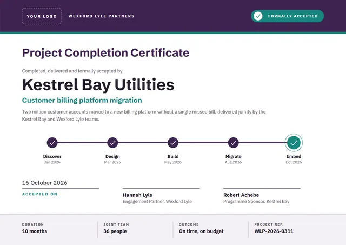Click the Hannah Lyle signatory name
This screenshot has height=245, width=346.
pyautogui.click(x=137, y=195)
